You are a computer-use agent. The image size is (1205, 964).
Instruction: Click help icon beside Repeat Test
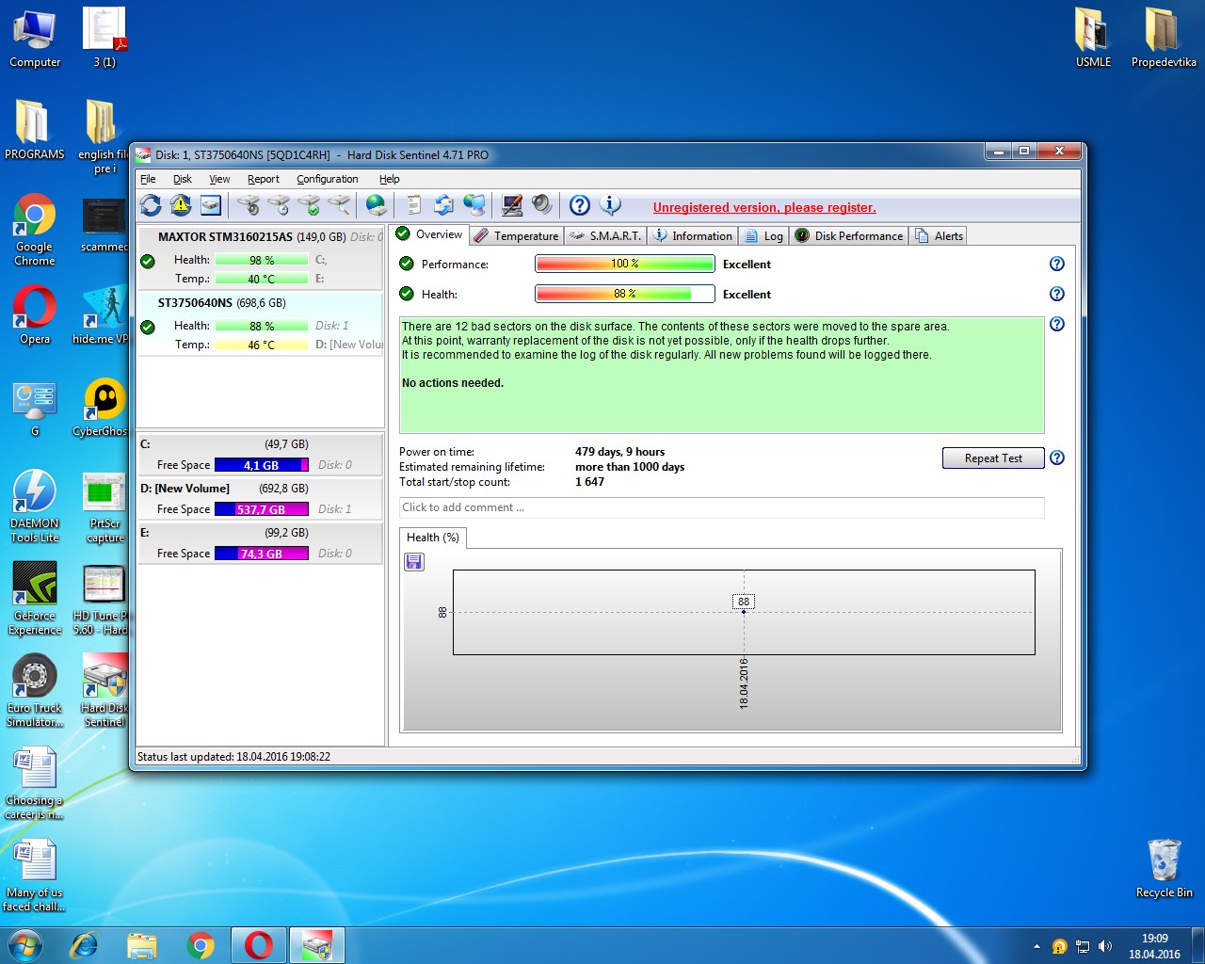tap(1056, 458)
